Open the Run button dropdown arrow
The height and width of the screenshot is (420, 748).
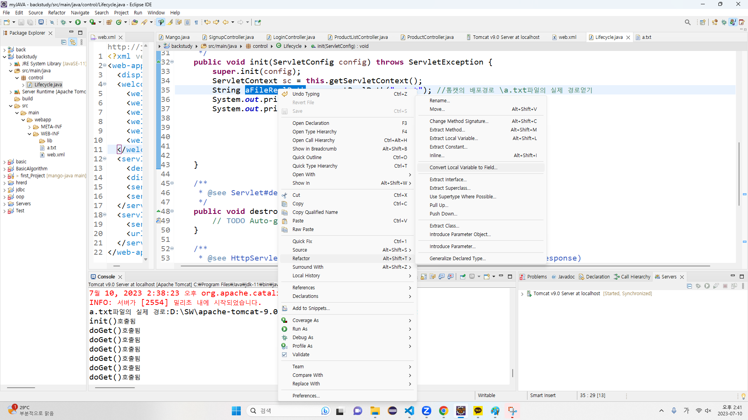[x=85, y=23]
